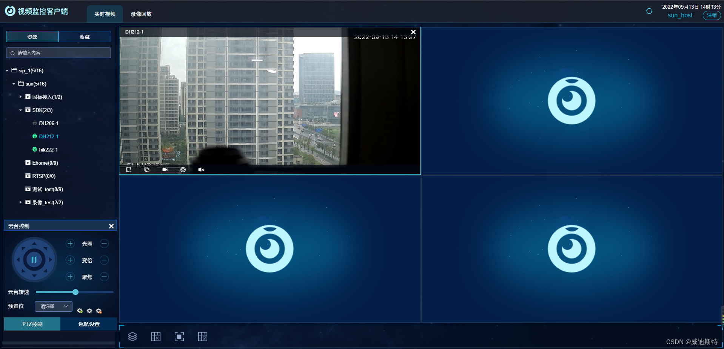Adjust the 云台转速 speed slider

pyautogui.click(x=75, y=292)
